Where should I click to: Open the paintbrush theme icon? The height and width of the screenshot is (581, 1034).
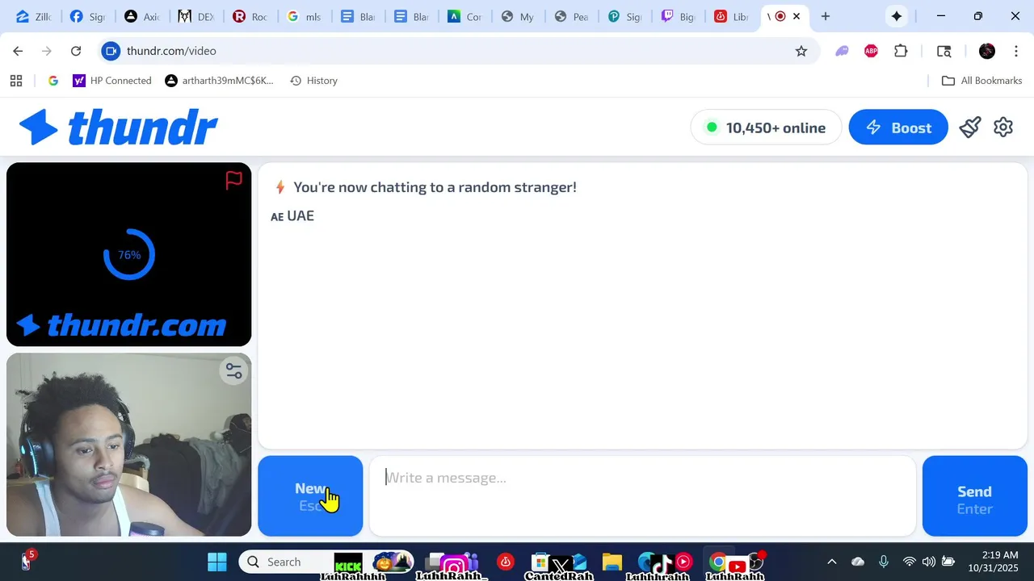pyautogui.click(x=970, y=127)
